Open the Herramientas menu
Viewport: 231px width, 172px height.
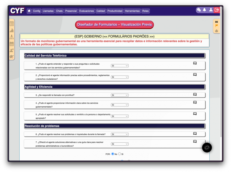tap(132, 11)
